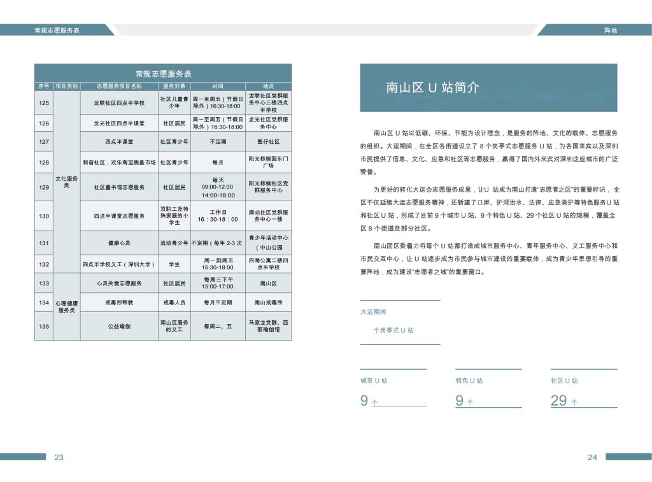
Task: Click the '心灵关爱志愿服务' cell
Action: (119, 283)
